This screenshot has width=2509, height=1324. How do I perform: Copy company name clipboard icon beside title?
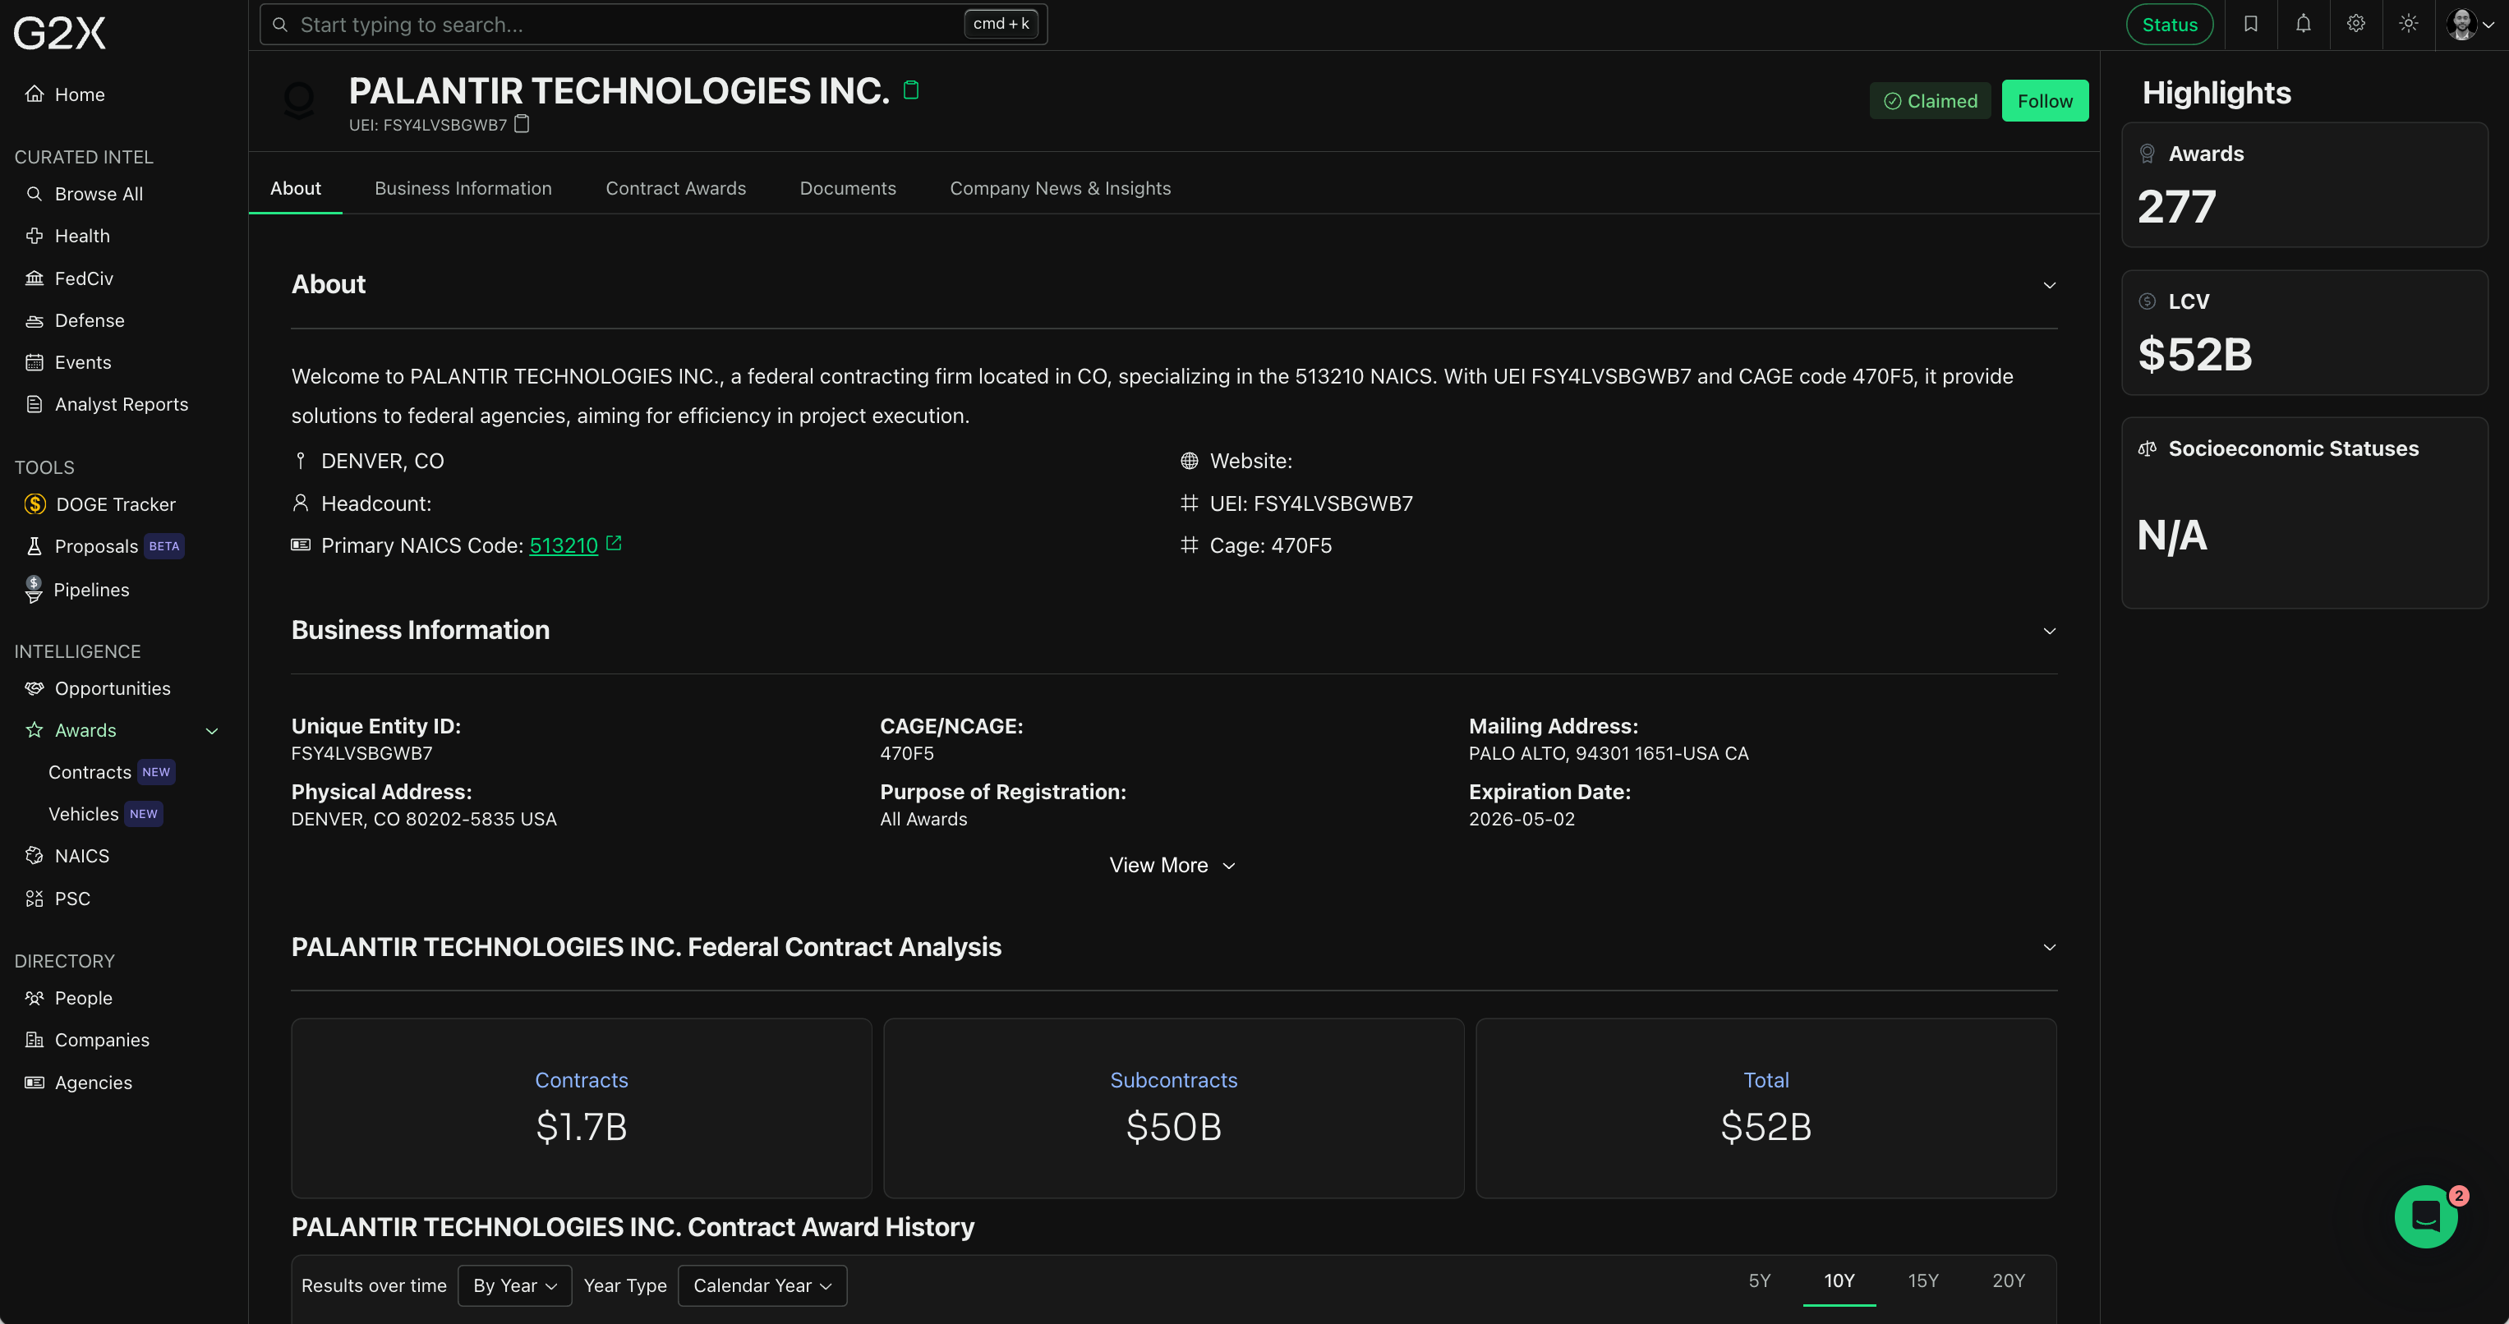point(912,90)
